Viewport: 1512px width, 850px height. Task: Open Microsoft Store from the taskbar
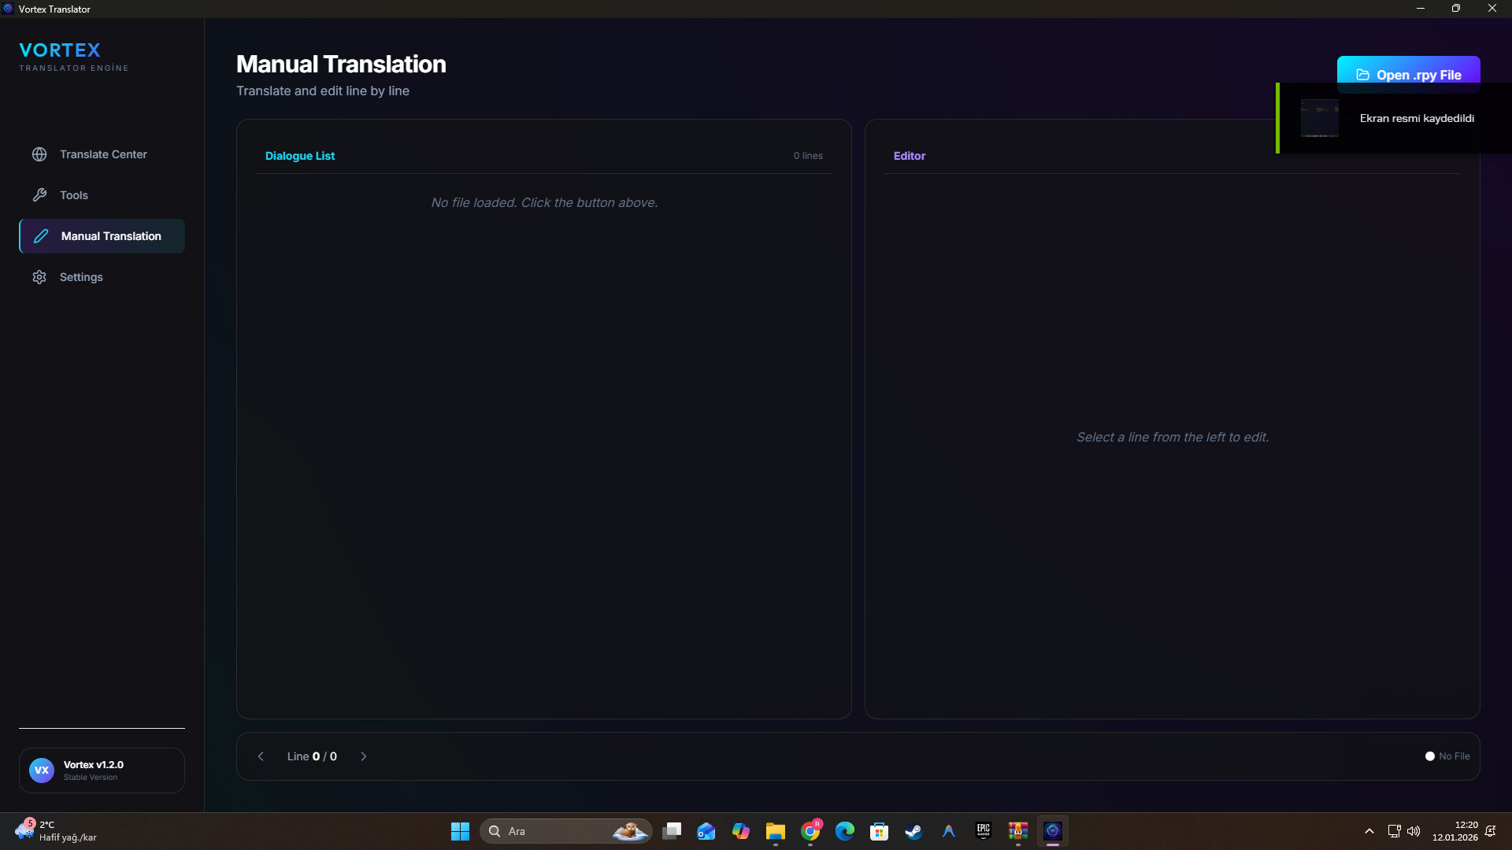(x=880, y=831)
